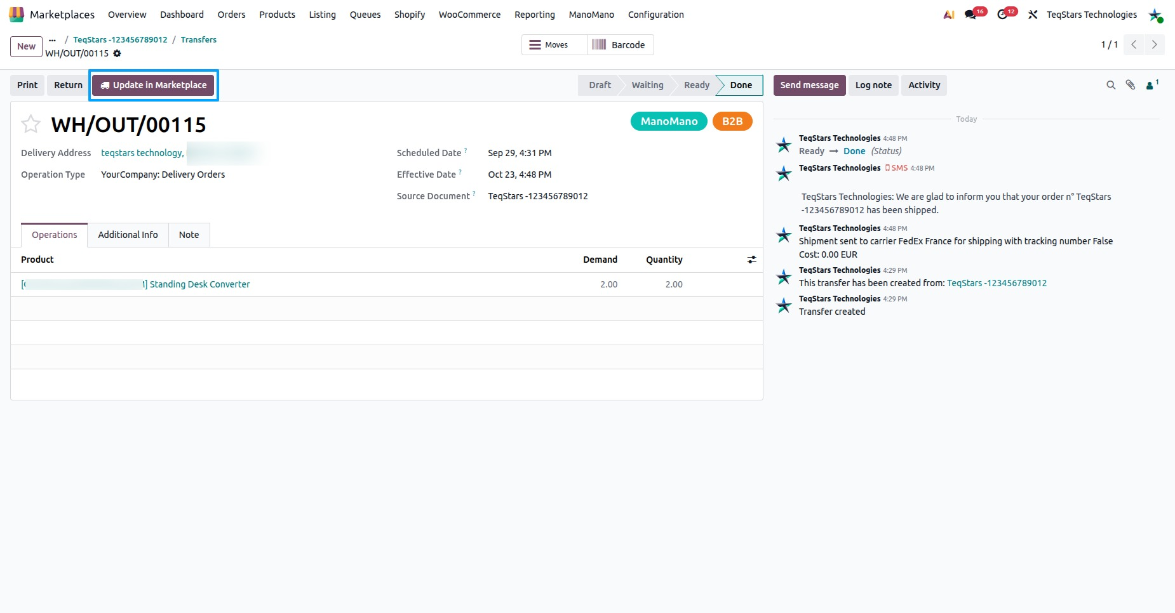This screenshot has height=613, width=1175.
Task: Expand the breadcrumb ellipsis
Action: [52, 40]
